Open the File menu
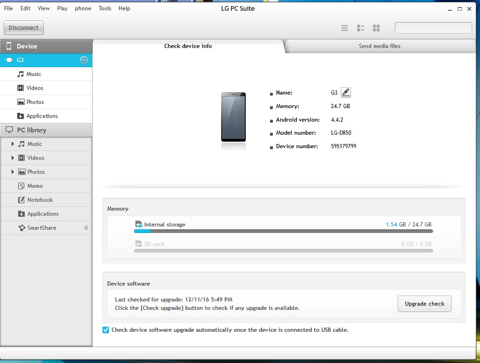Image resolution: width=480 pixels, height=363 pixels. 8,8
